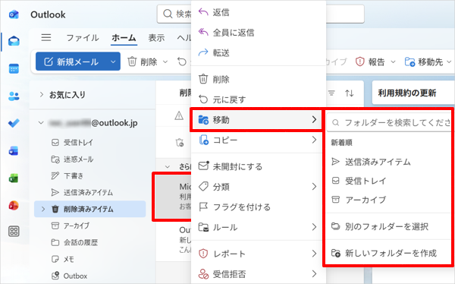Screen dimensions: 455x284
Task: Open the Mail icon in the sidebar
Action: coord(14,41)
